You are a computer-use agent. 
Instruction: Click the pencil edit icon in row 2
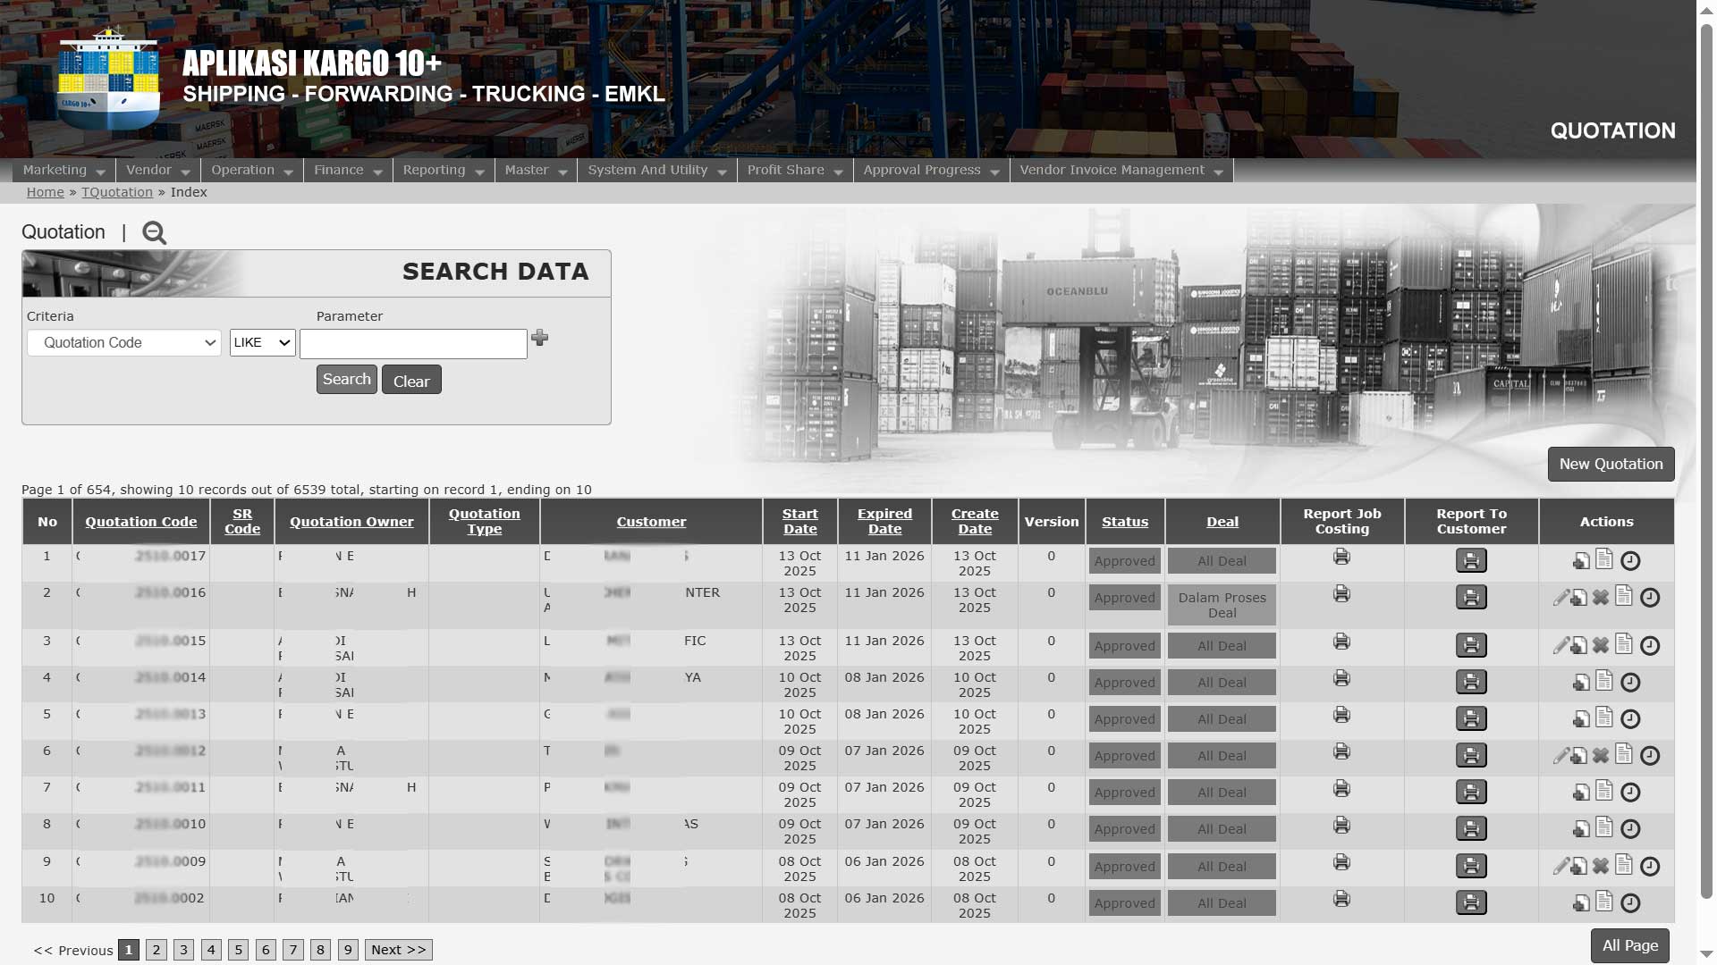(x=1561, y=598)
